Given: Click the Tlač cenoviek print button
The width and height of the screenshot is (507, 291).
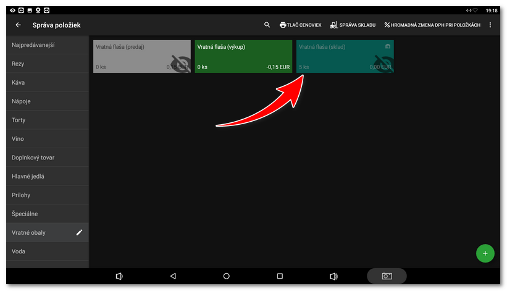Looking at the screenshot, I should click(x=300, y=25).
